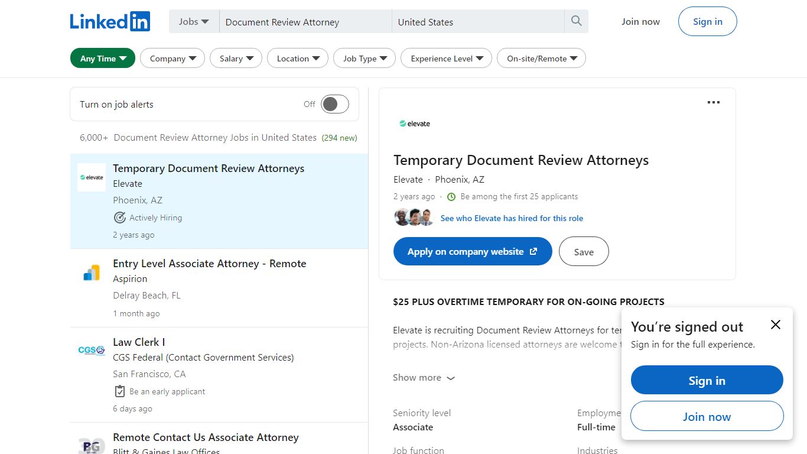Open the Job Type filter dropdown
The image size is (807, 454).
[365, 58]
